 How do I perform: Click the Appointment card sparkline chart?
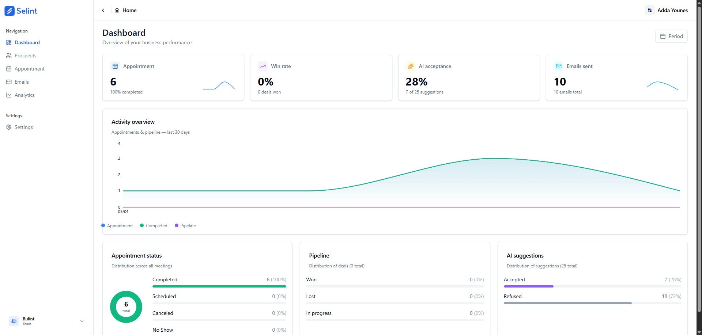[x=219, y=85]
